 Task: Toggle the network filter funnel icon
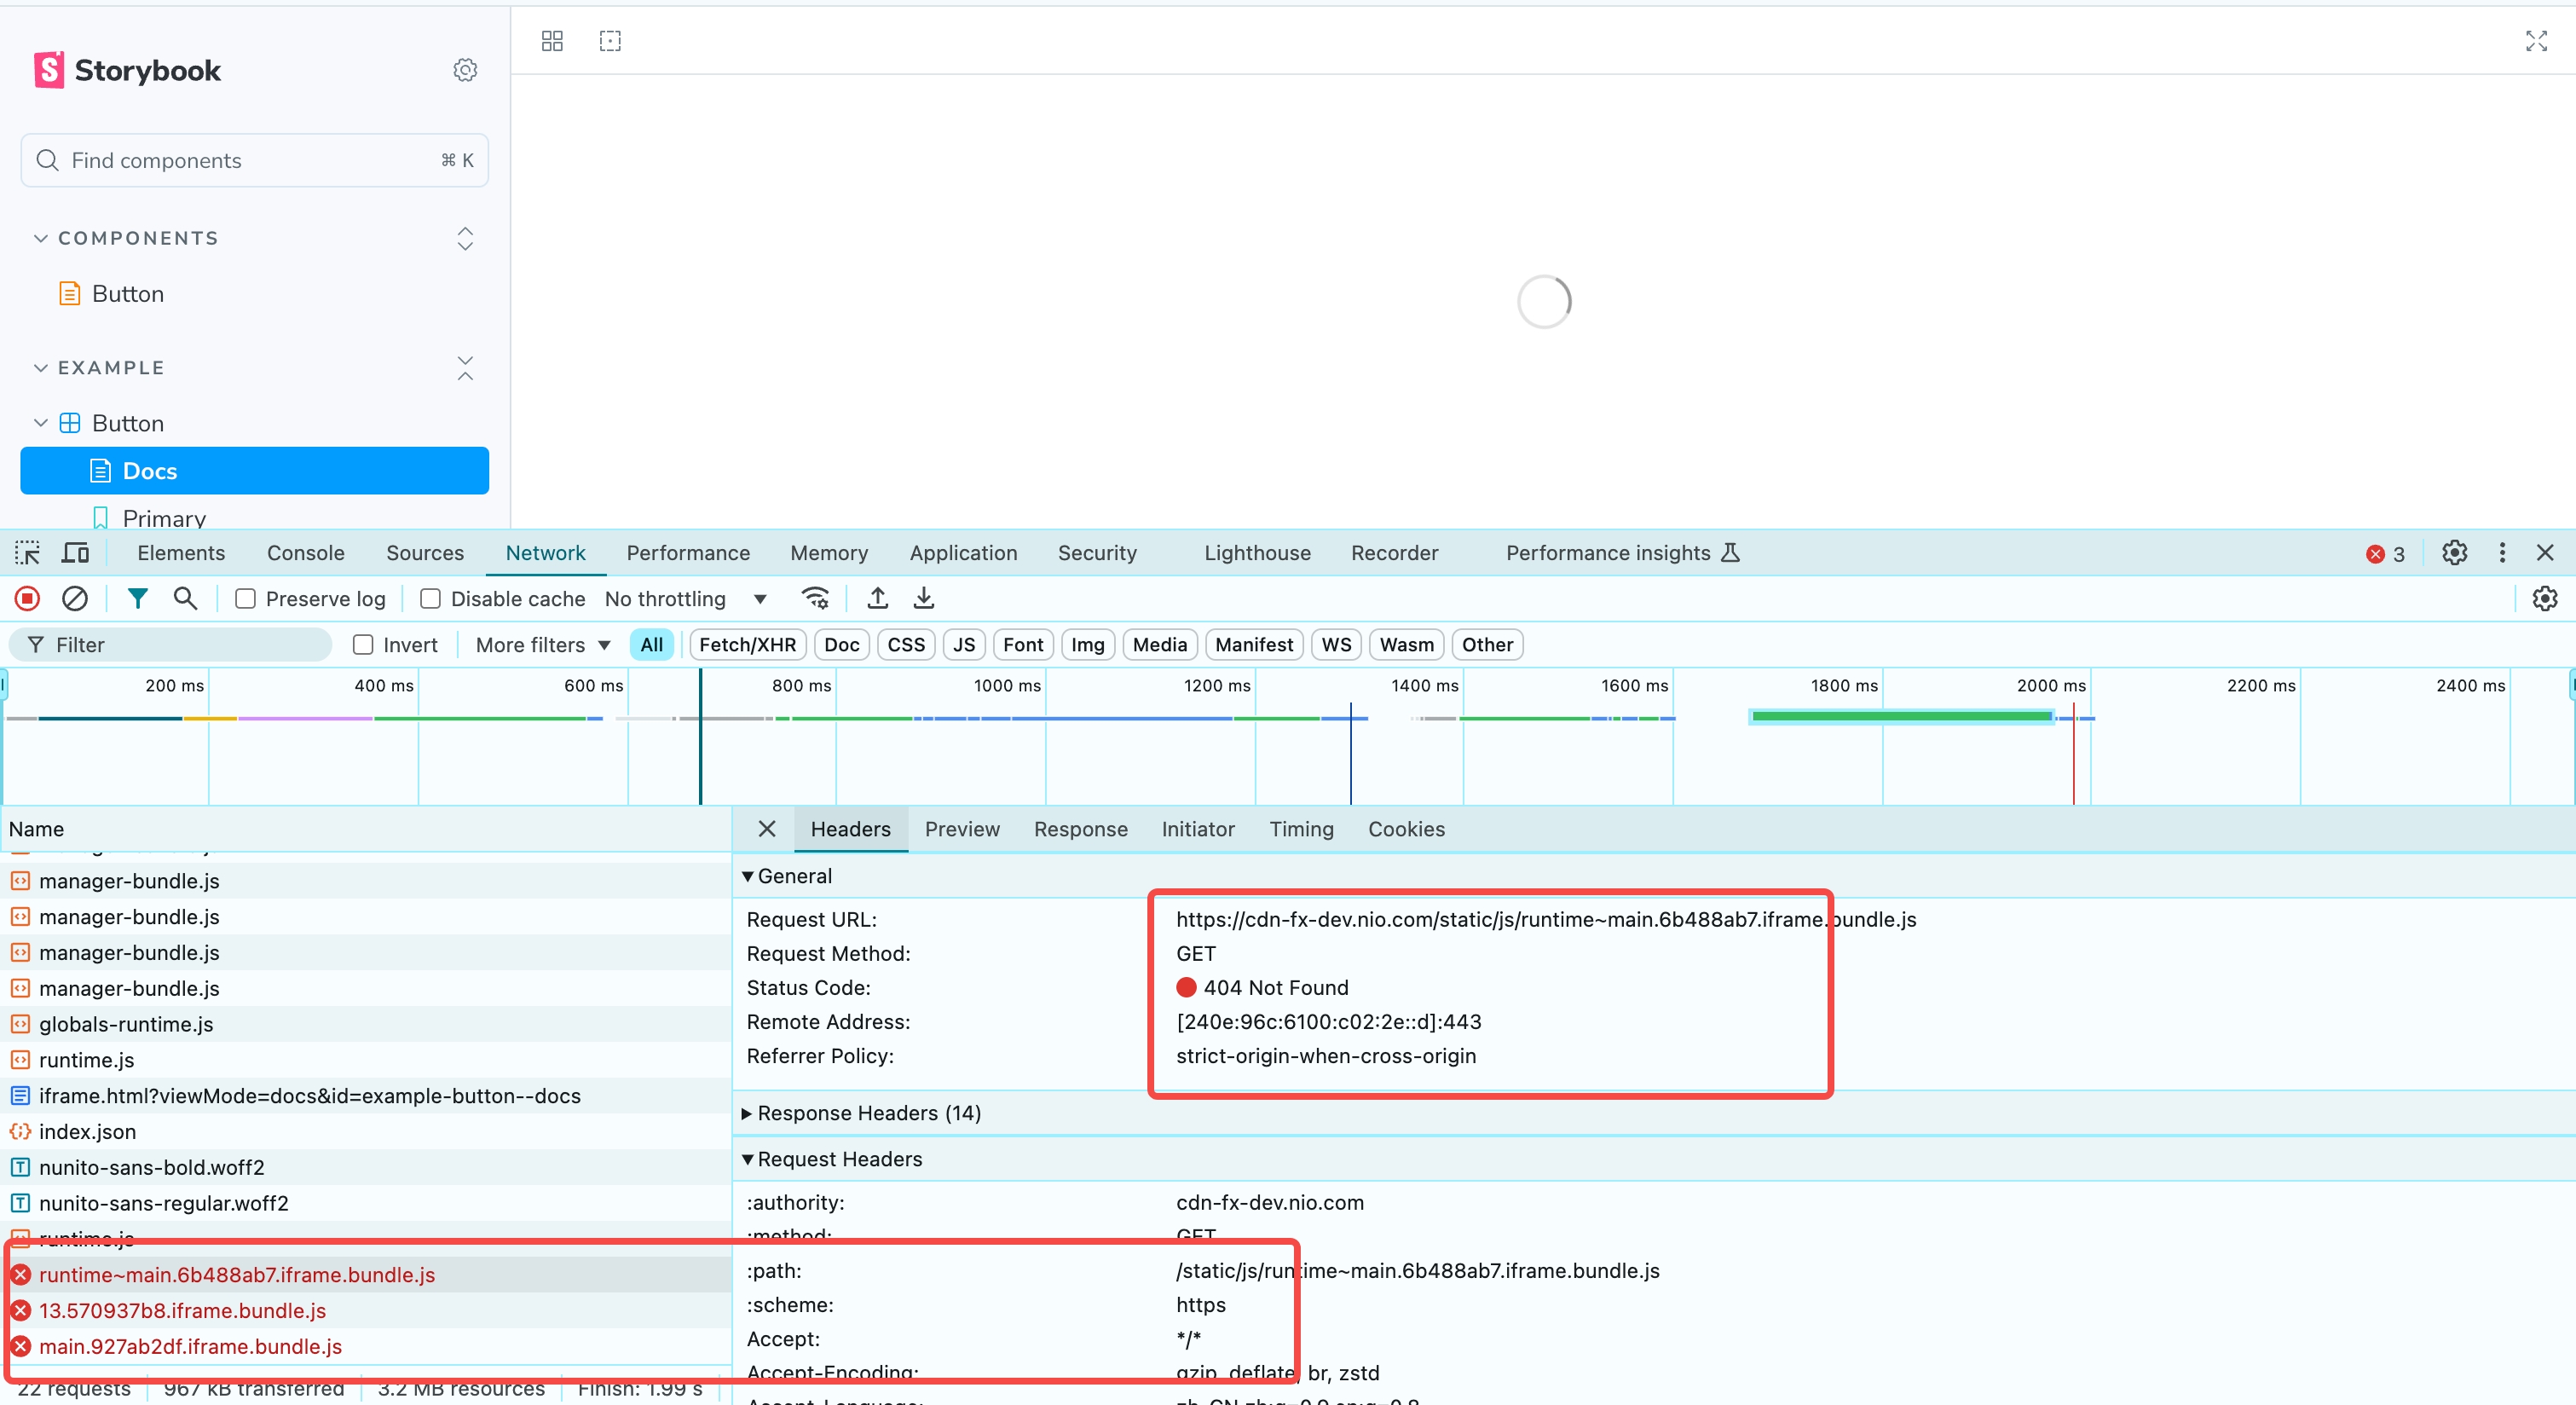point(137,598)
